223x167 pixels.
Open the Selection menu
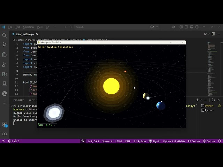click(29, 27)
